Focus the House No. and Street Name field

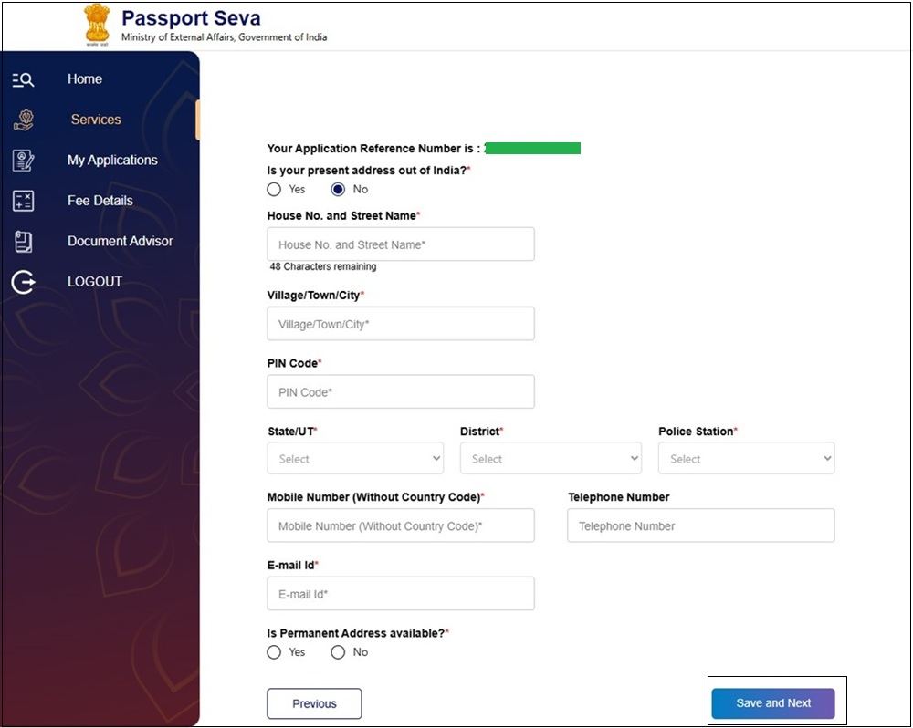pyautogui.click(x=401, y=244)
